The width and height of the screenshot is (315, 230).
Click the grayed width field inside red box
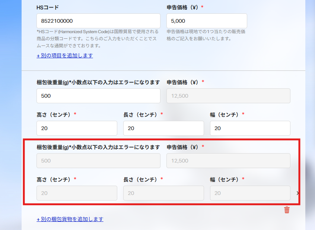click(250, 193)
